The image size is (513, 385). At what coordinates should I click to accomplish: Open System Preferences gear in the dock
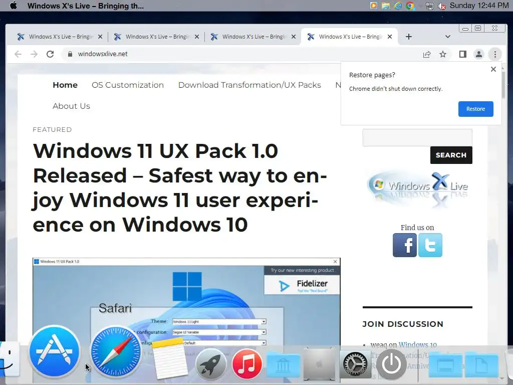pyautogui.click(x=355, y=364)
